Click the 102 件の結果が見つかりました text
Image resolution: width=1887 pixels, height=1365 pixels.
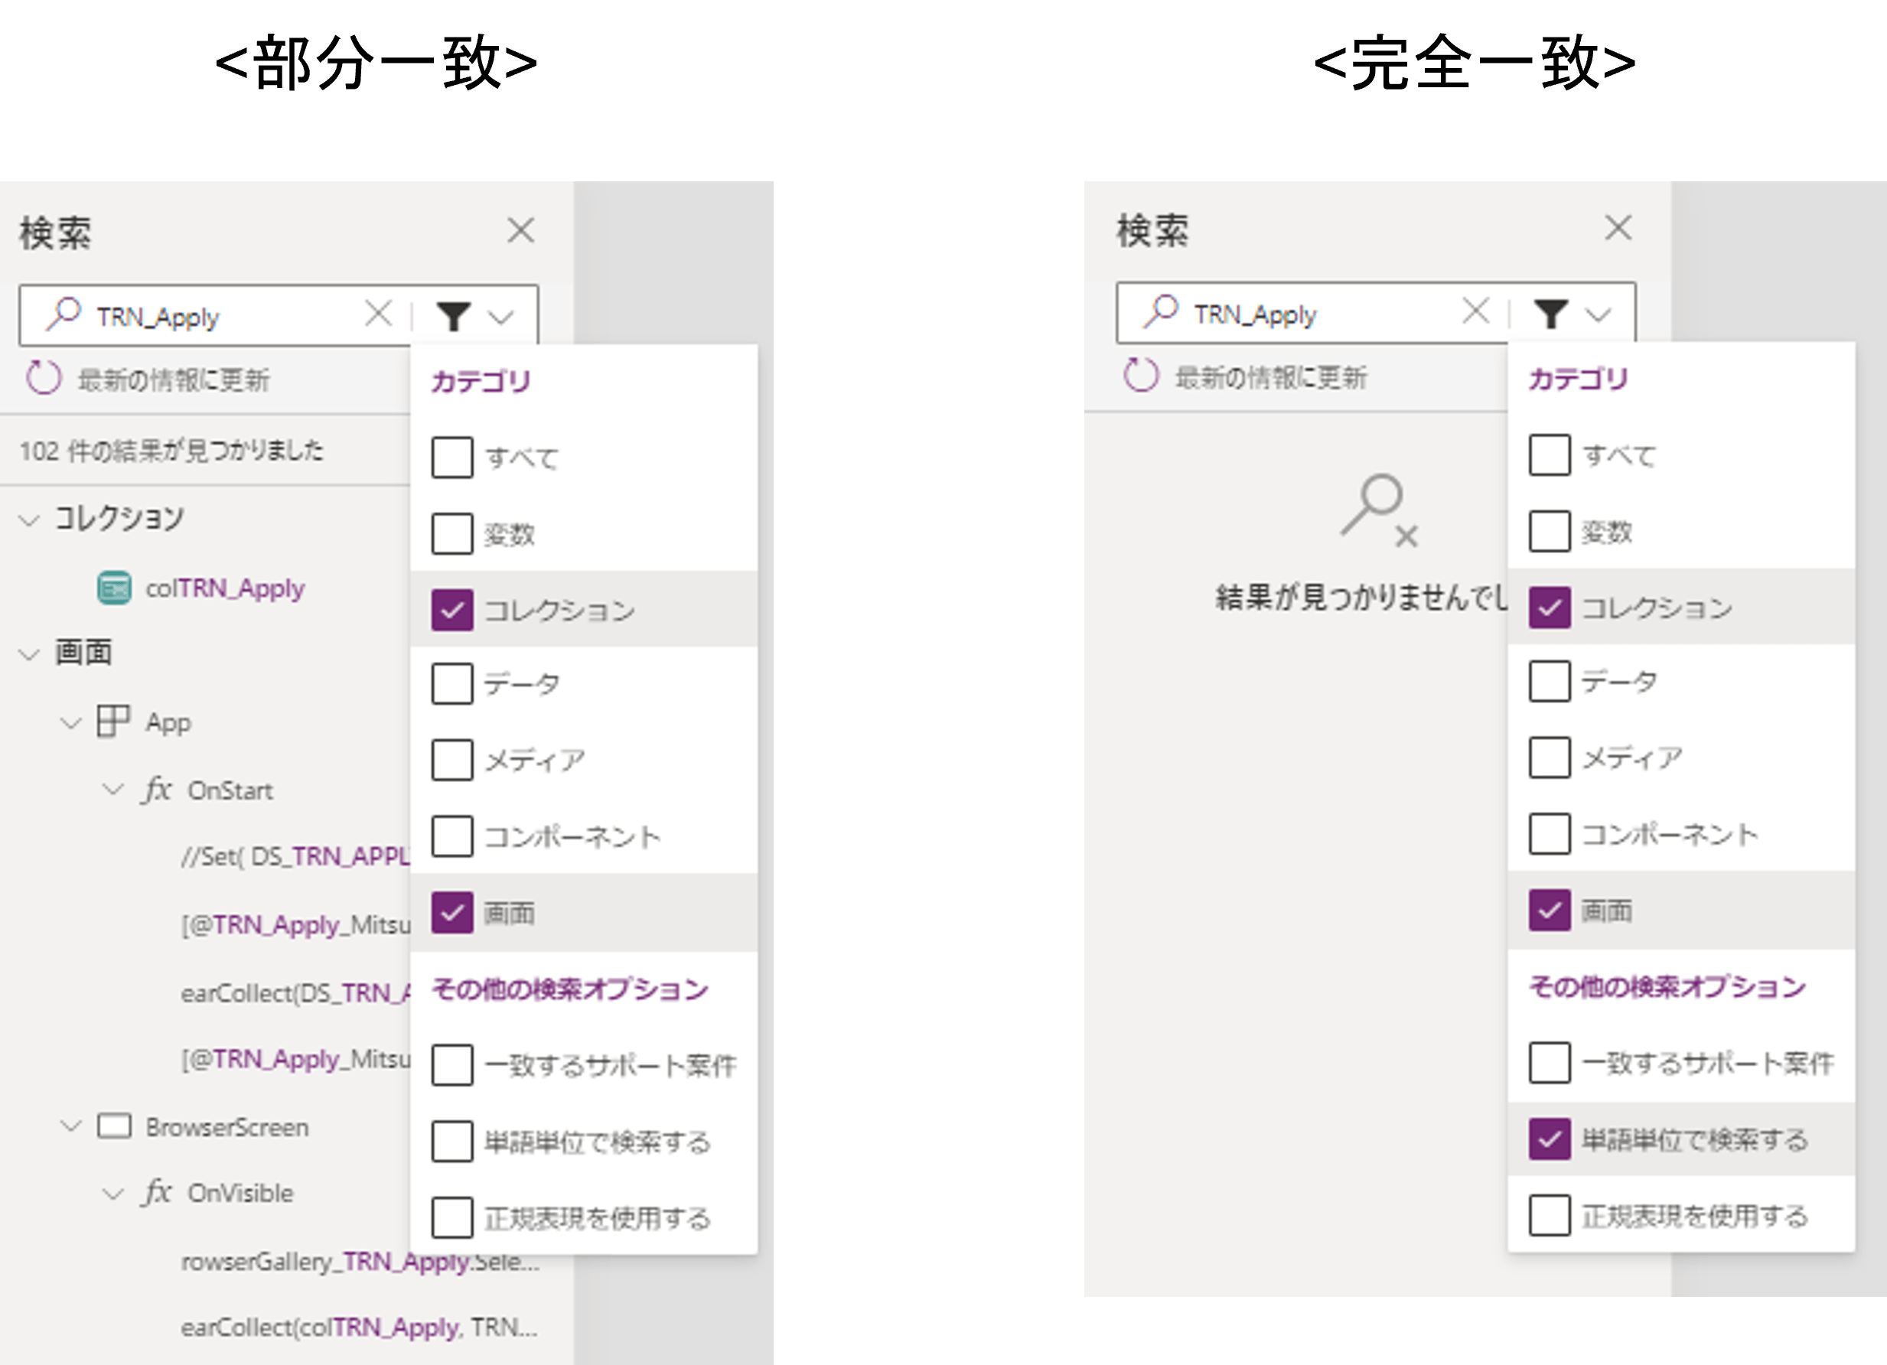tap(171, 451)
